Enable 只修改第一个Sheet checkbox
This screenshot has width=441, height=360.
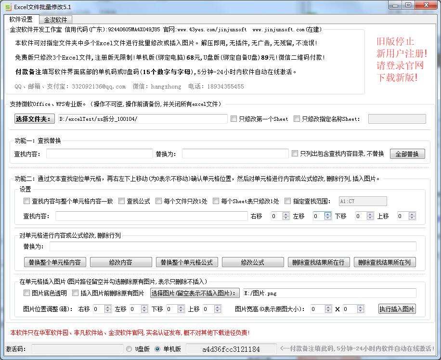[x=233, y=119]
